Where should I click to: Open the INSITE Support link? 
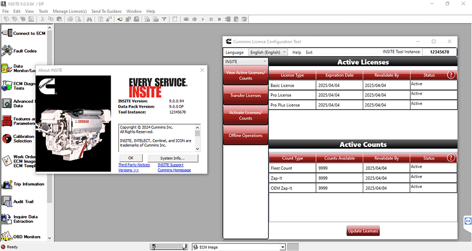click(x=170, y=165)
